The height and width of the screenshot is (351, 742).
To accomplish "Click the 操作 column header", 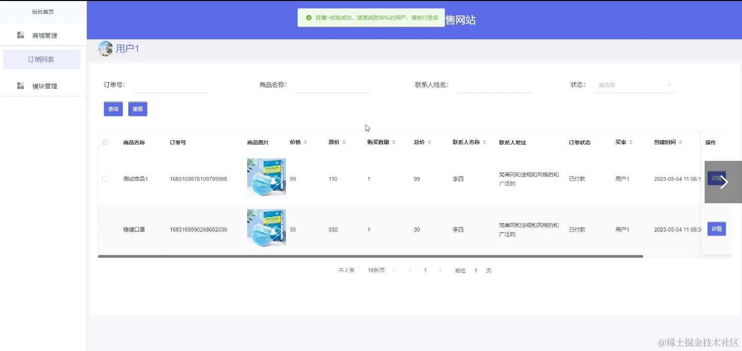I will [711, 142].
